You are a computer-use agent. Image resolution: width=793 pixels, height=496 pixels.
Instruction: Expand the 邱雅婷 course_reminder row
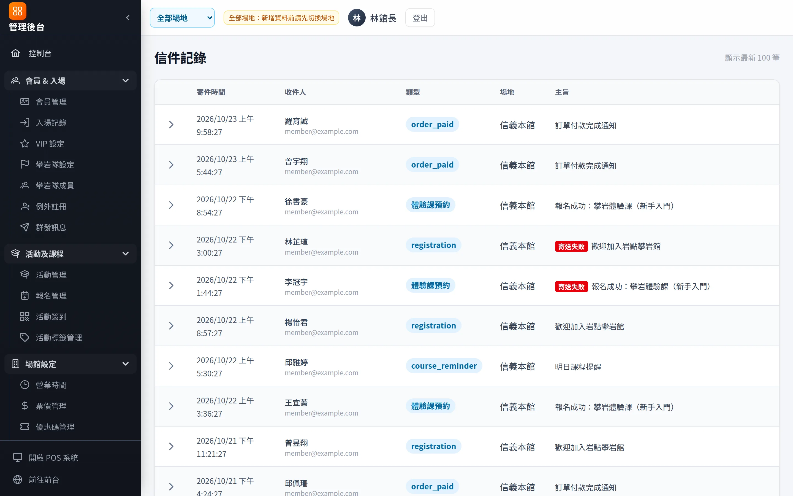click(171, 366)
